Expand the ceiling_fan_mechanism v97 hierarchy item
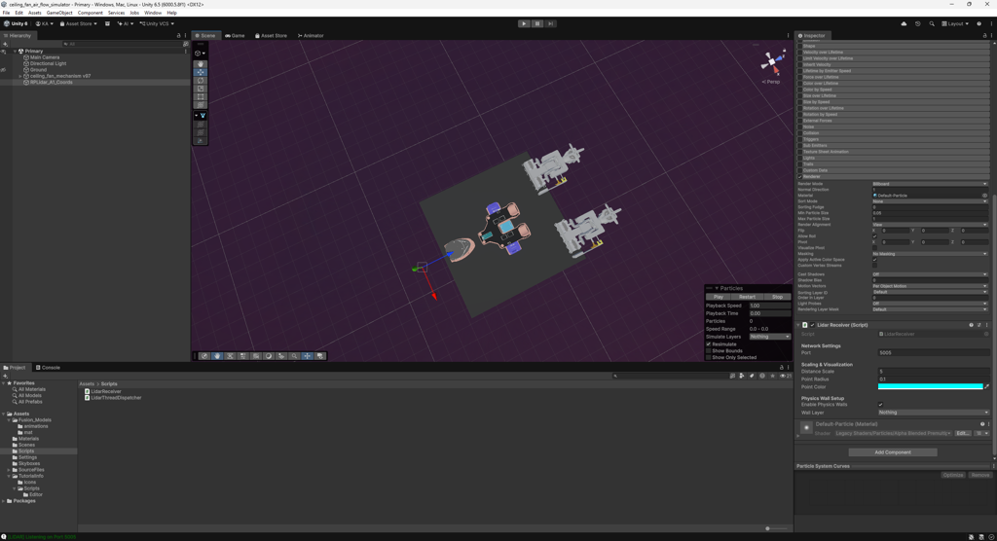This screenshot has height=541, width=997. tap(20, 76)
